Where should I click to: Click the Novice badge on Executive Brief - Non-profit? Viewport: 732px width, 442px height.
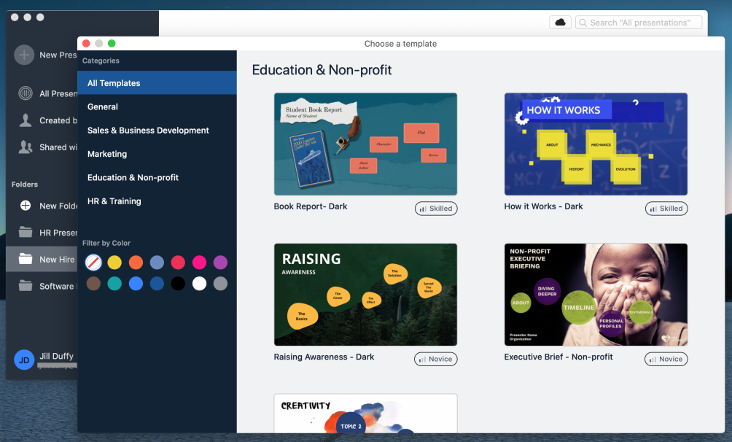666,359
